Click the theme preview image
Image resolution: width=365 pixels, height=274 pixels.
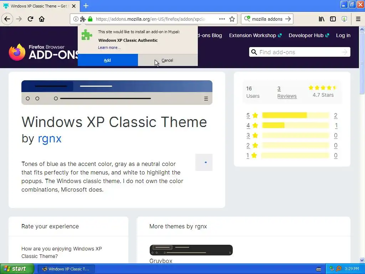(117, 92)
